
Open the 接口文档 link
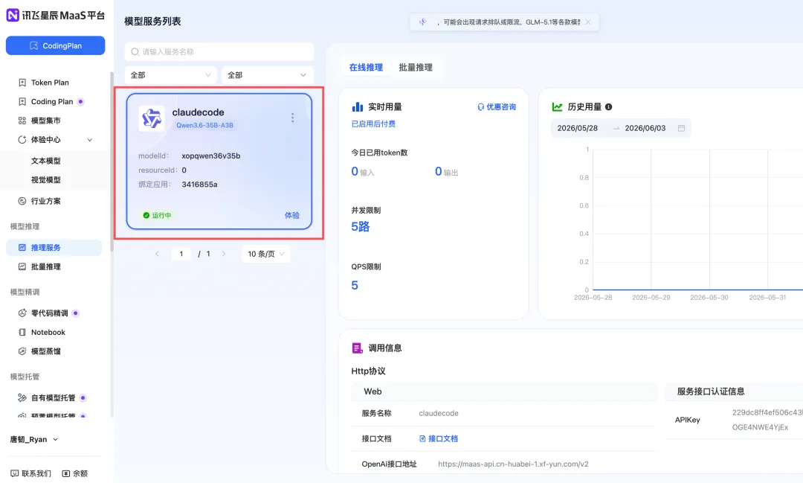point(439,439)
